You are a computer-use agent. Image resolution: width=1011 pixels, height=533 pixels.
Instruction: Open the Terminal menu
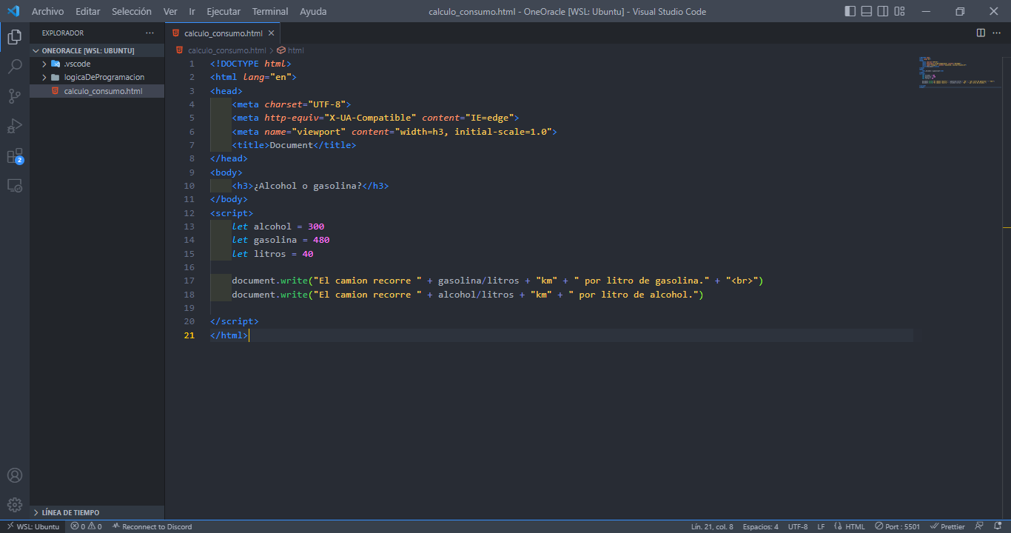[270, 11]
